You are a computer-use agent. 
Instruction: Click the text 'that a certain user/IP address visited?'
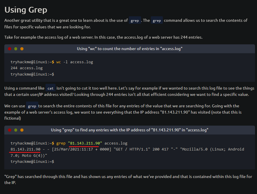tap(39, 94)
